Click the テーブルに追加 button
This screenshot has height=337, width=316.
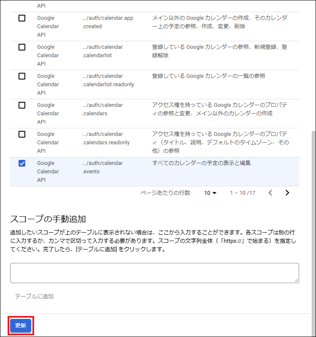click(x=34, y=296)
